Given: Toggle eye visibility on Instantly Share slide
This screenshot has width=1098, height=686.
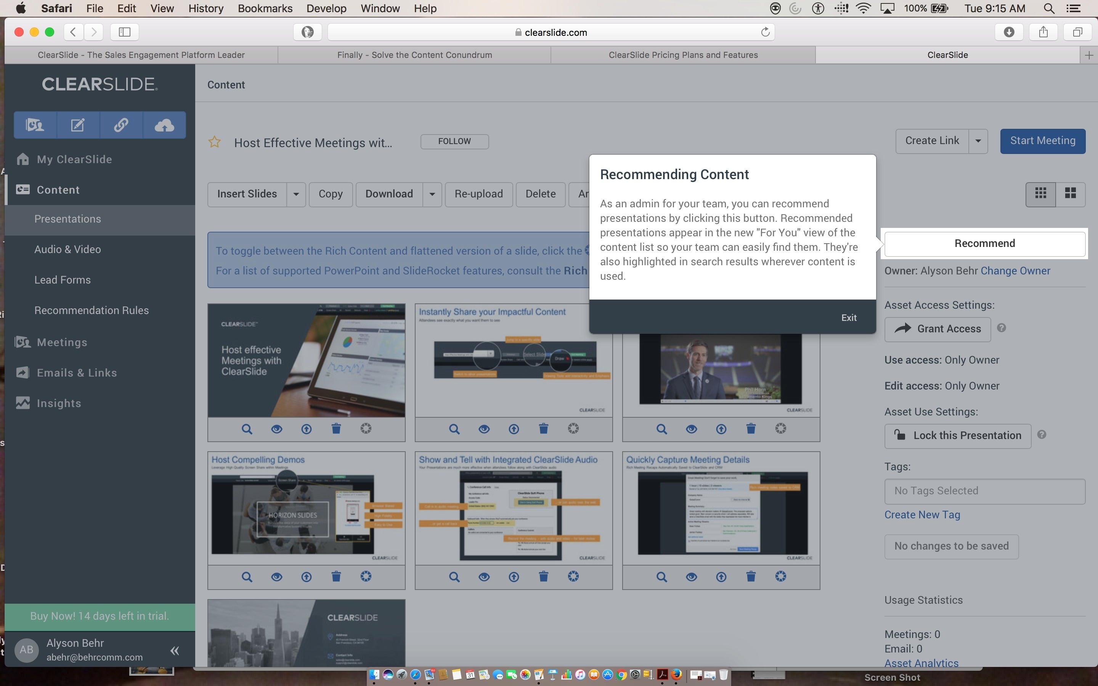Looking at the screenshot, I should [x=484, y=429].
